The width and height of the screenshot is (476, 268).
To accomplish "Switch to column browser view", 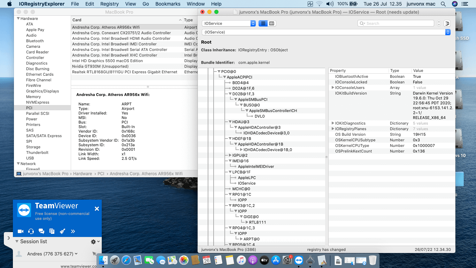I will point(272,23).
